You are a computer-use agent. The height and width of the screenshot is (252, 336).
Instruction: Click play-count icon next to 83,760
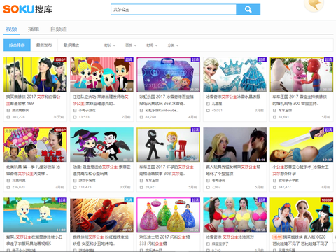[x=141, y=117]
